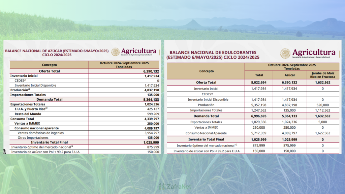345x194 pixels.
Task: Select 'Inventario Total Final' label in sugar table
Action: point(49,142)
